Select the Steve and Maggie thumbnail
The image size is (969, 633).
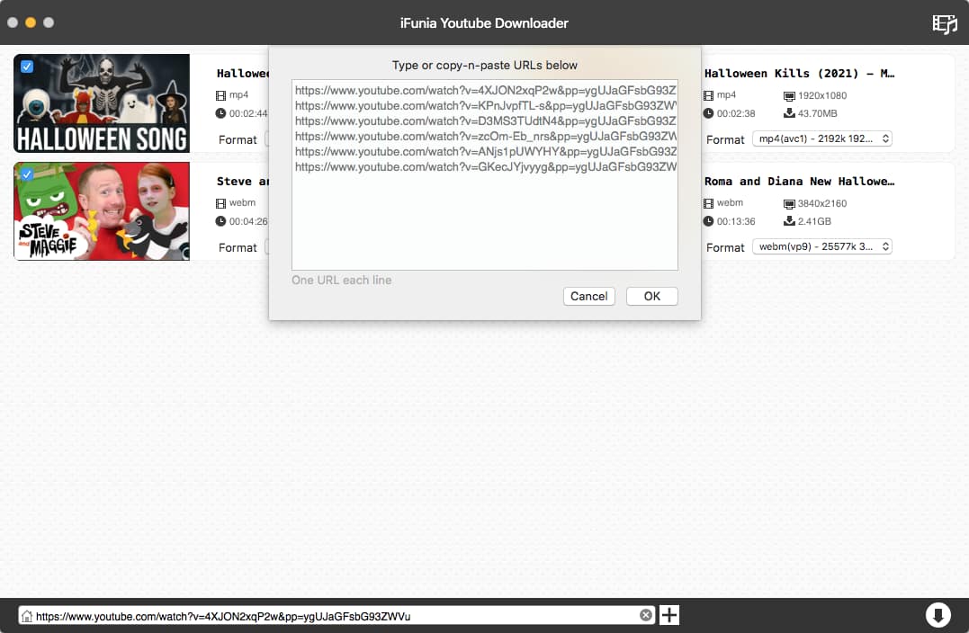[102, 211]
